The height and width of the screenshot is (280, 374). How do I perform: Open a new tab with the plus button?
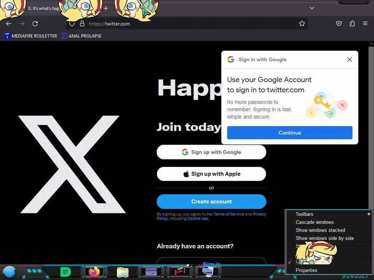106,8
